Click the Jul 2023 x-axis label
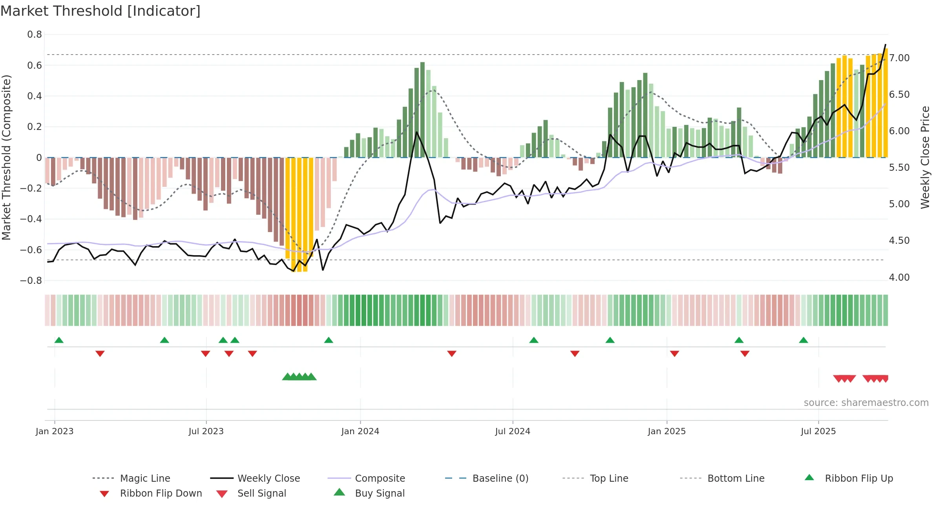This screenshot has width=942, height=530. (x=206, y=431)
